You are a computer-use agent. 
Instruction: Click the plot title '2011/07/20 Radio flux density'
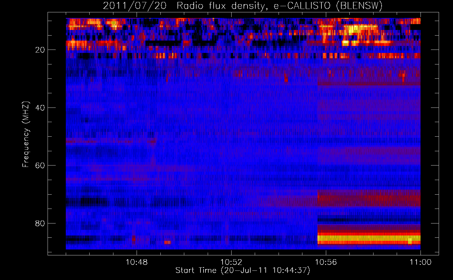pos(243,6)
